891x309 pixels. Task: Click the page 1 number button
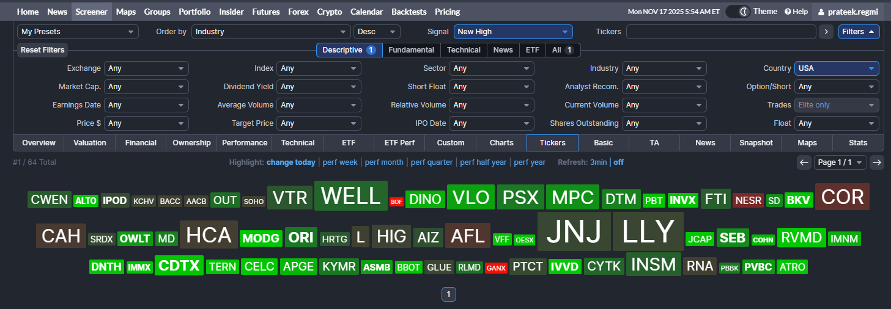pos(448,294)
